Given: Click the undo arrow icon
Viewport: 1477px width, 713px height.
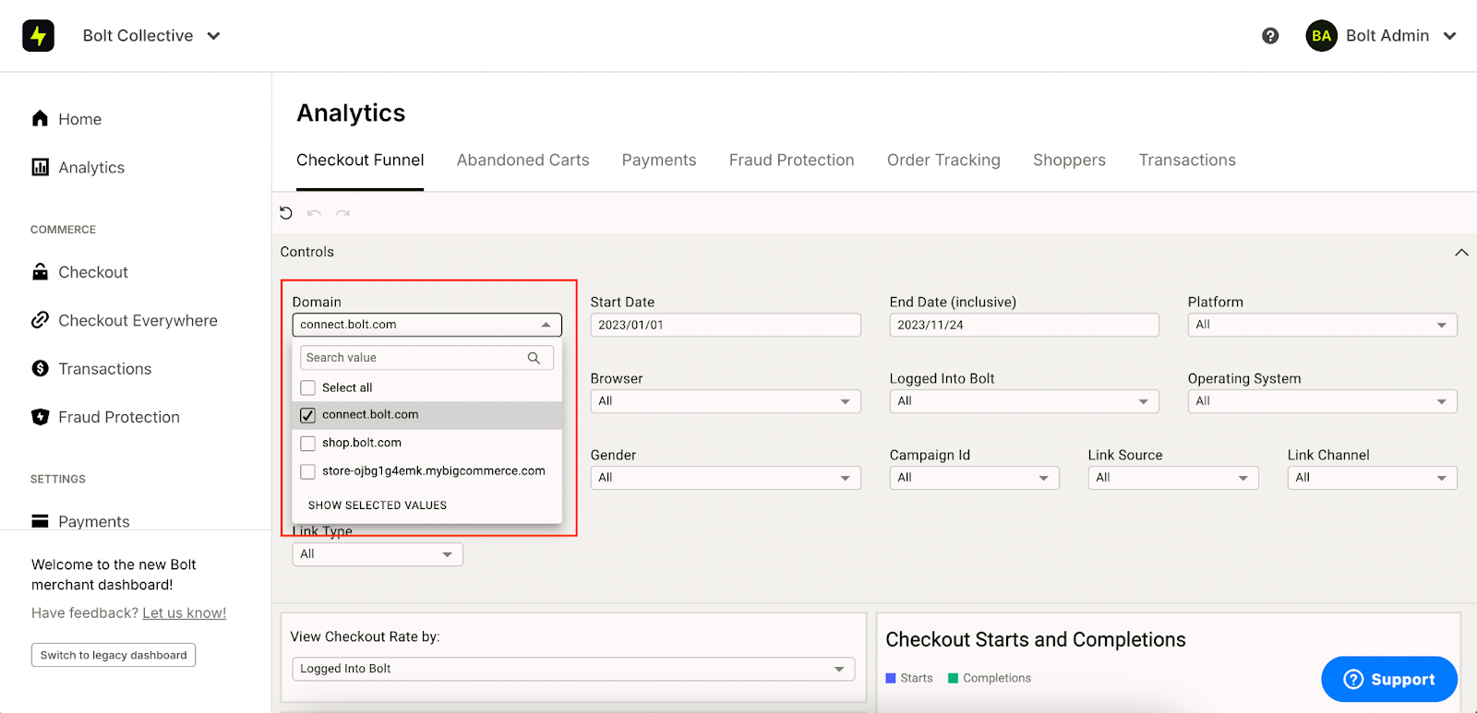Looking at the screenshot, I should pos(314,213).
